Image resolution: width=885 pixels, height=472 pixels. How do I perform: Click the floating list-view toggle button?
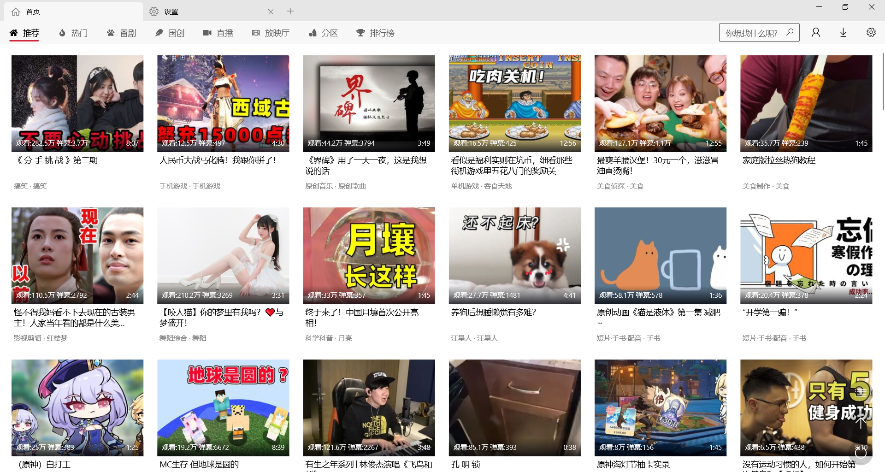[861, 392]
